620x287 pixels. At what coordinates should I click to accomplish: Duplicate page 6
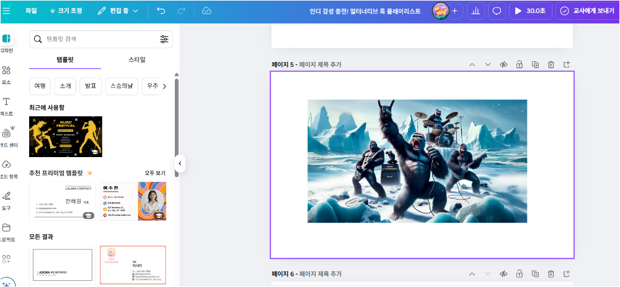pos(535,273)
